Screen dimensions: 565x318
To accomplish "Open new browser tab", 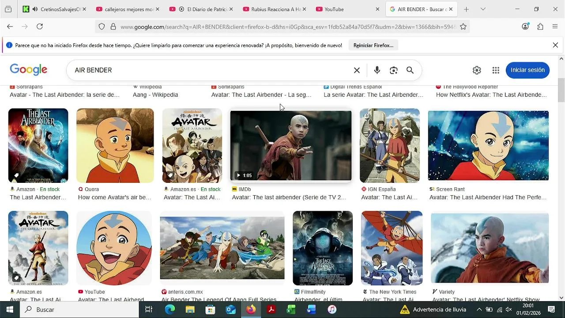I will point(466,9).
